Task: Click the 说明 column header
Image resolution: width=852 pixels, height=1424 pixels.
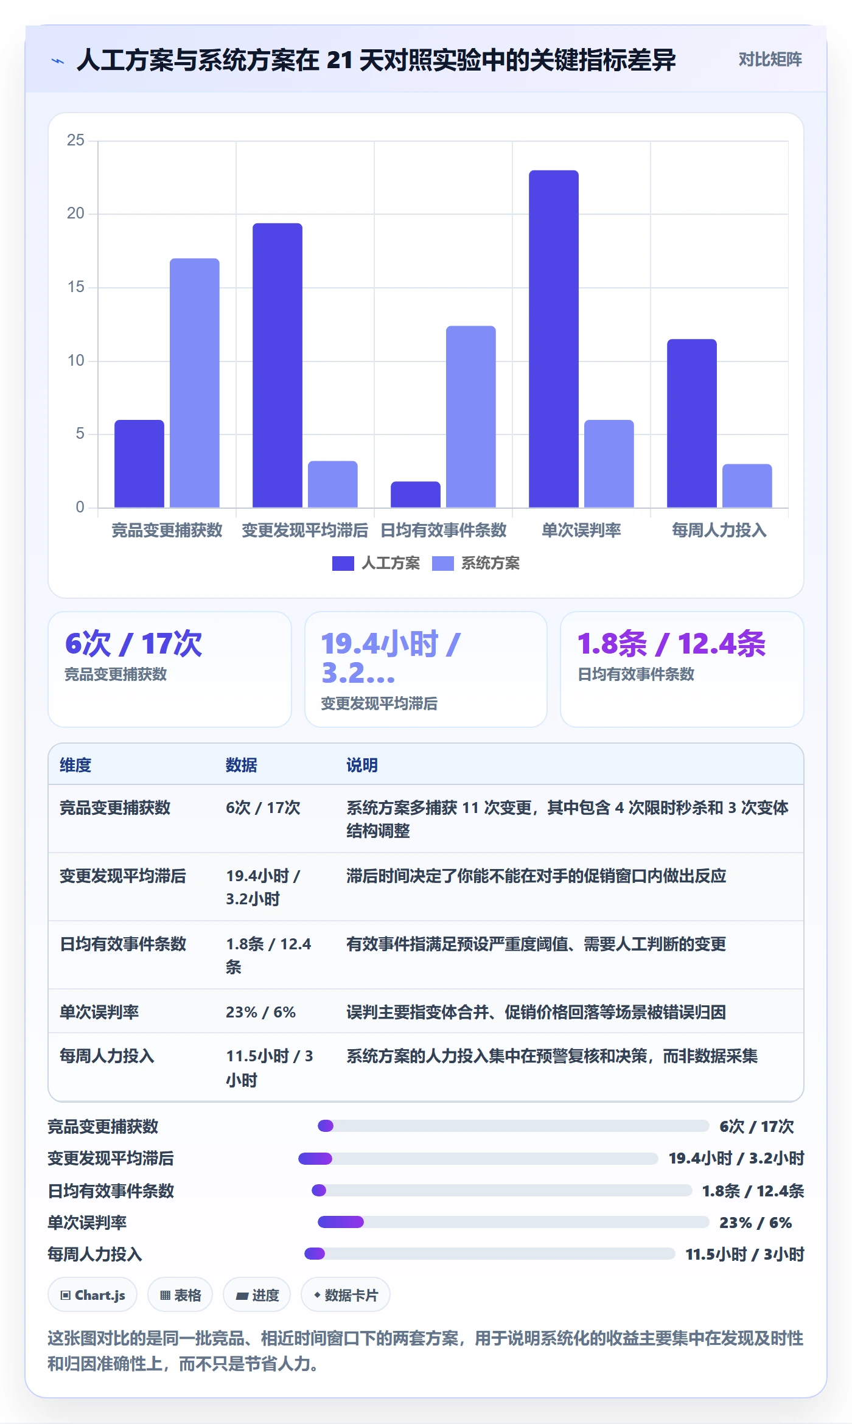Action: point(362,765)
